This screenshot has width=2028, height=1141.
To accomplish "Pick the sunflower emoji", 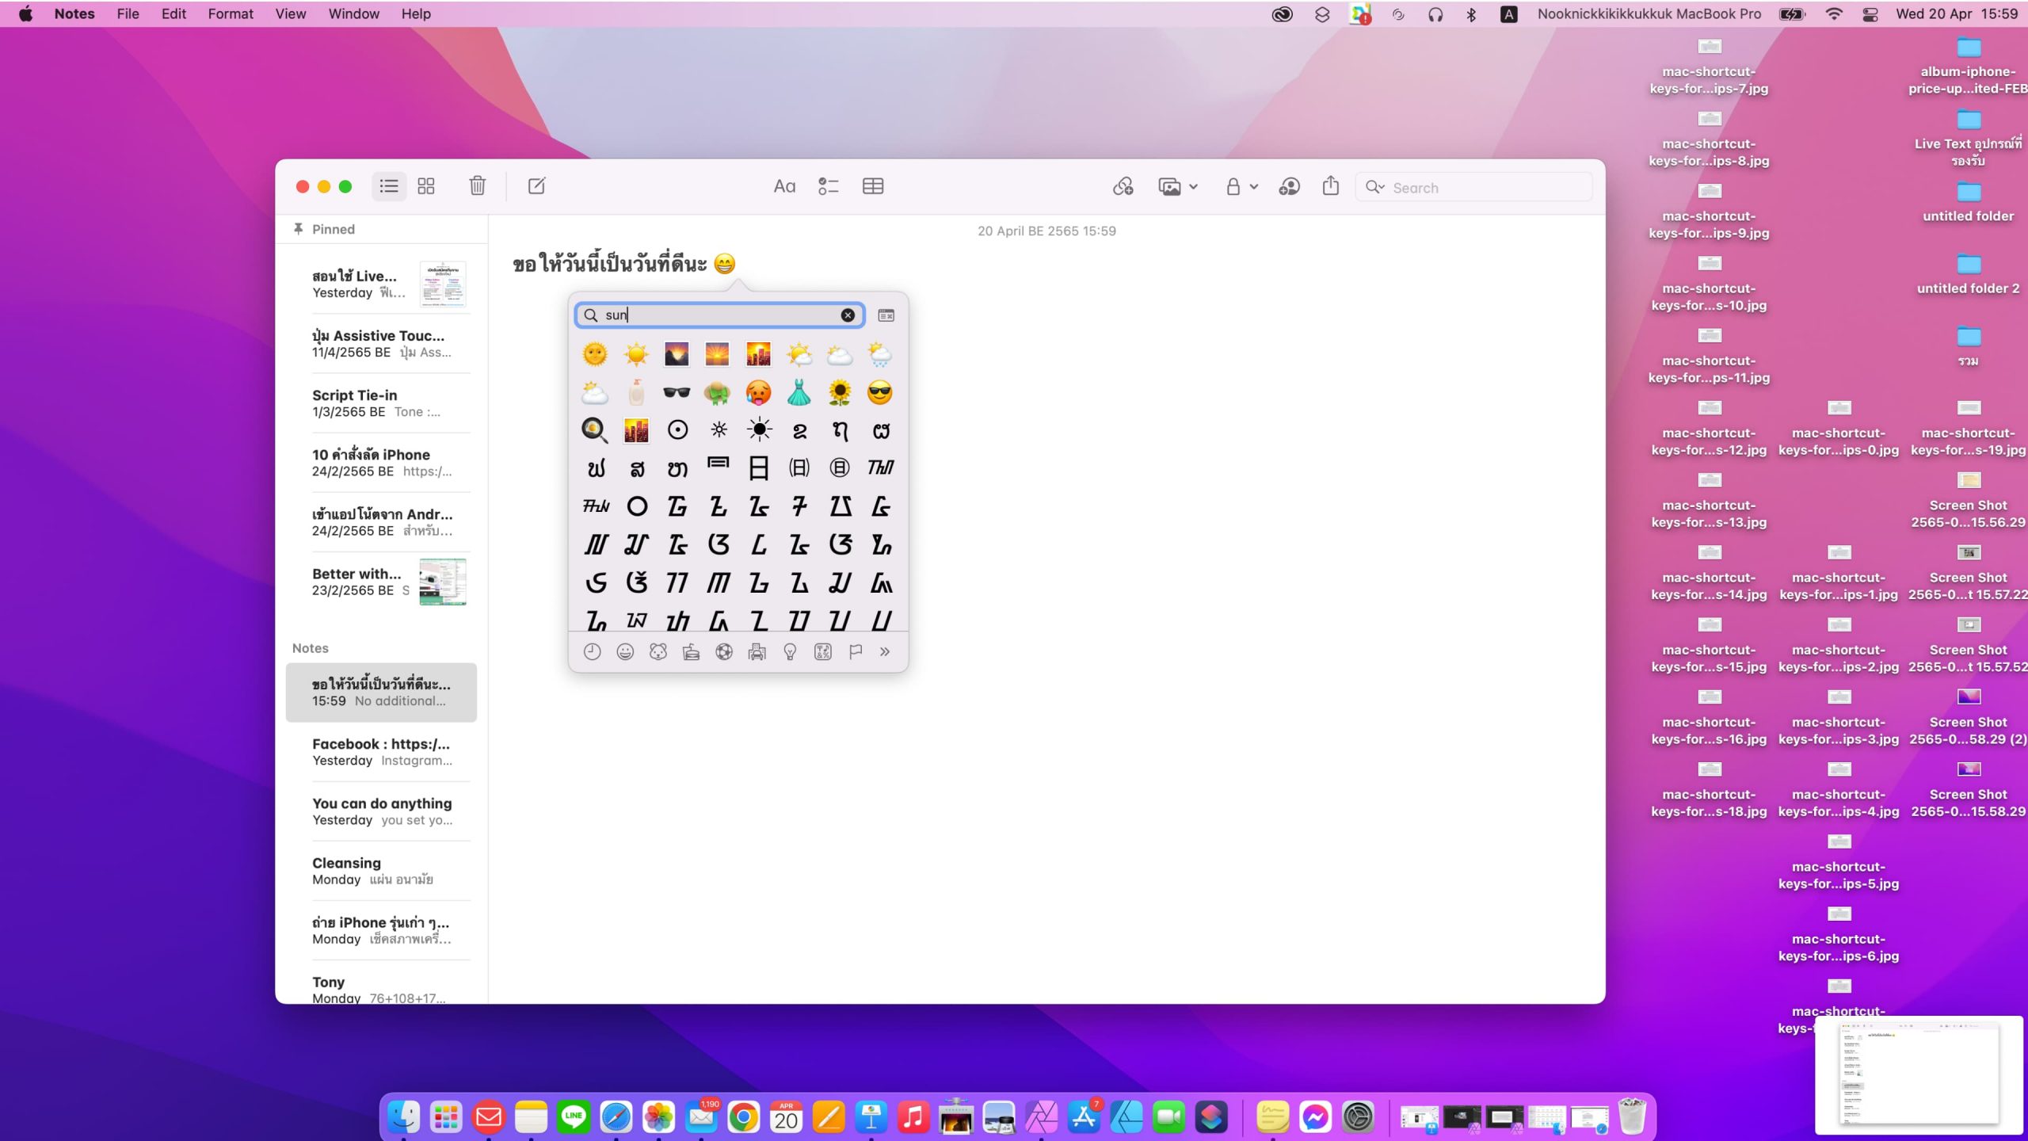I will coord(839,392).
